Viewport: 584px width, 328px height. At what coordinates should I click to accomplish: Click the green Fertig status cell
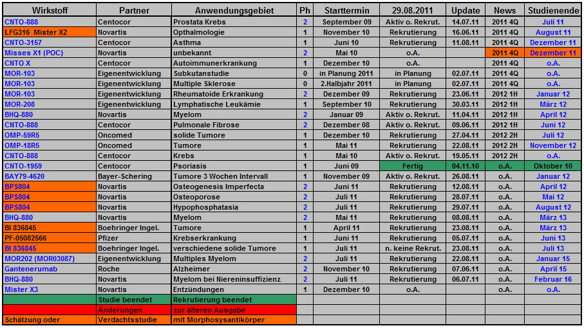pos(413,166)
